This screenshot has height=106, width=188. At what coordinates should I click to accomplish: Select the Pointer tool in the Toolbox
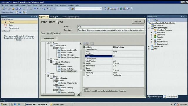coord(19,22)
